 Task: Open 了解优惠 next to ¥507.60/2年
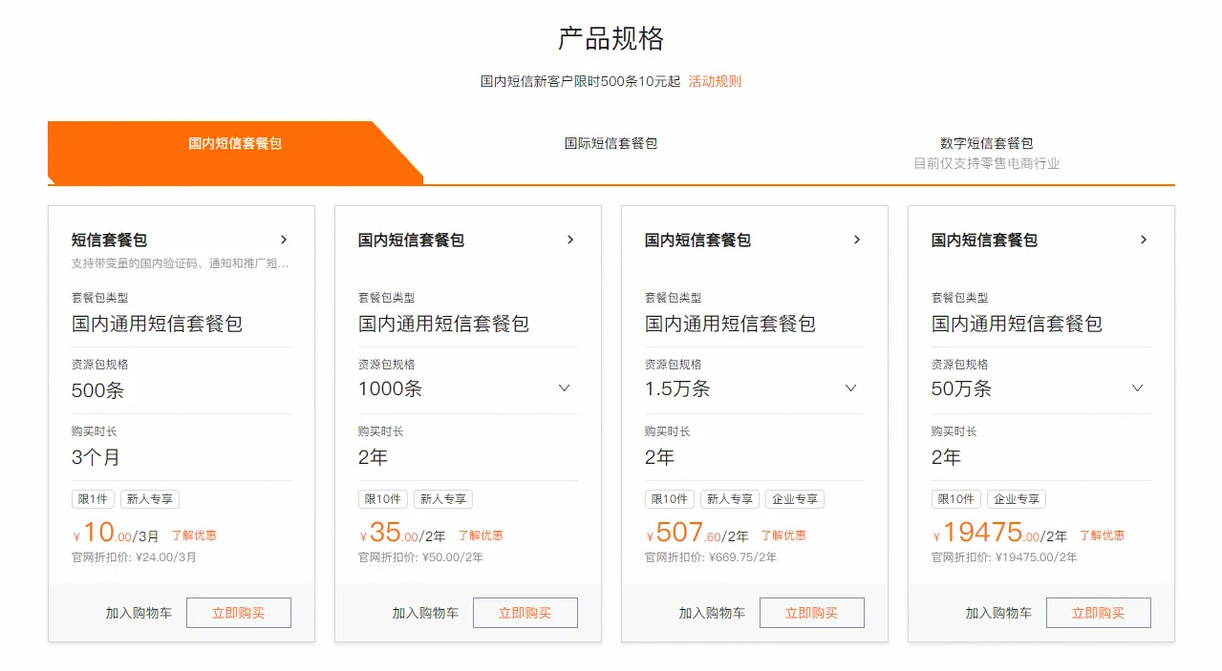(783, 535)
